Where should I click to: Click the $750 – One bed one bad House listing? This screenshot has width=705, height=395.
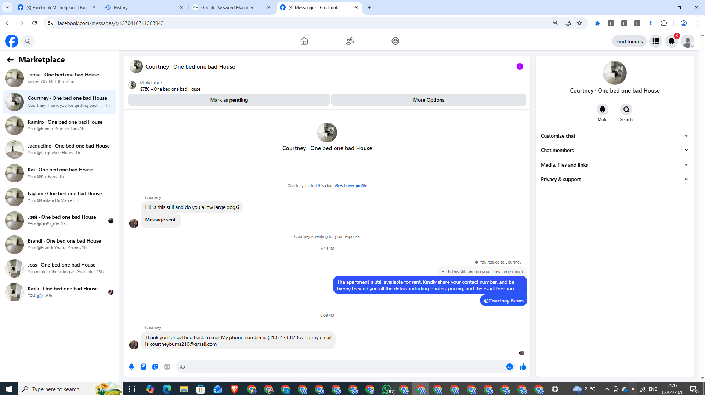click(170, 89)
